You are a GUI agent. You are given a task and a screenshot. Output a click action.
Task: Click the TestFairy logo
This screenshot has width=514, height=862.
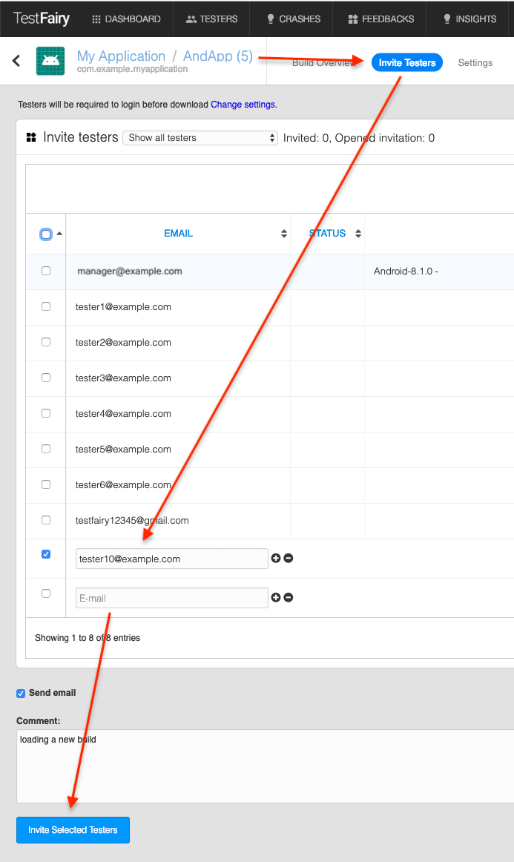pos(42,19)
